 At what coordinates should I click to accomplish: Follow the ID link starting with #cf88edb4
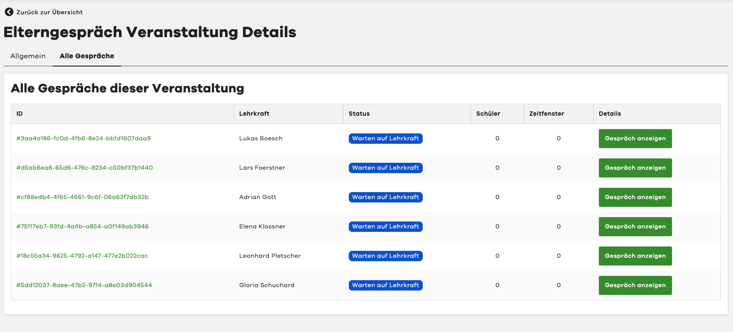tap(82, 197)
